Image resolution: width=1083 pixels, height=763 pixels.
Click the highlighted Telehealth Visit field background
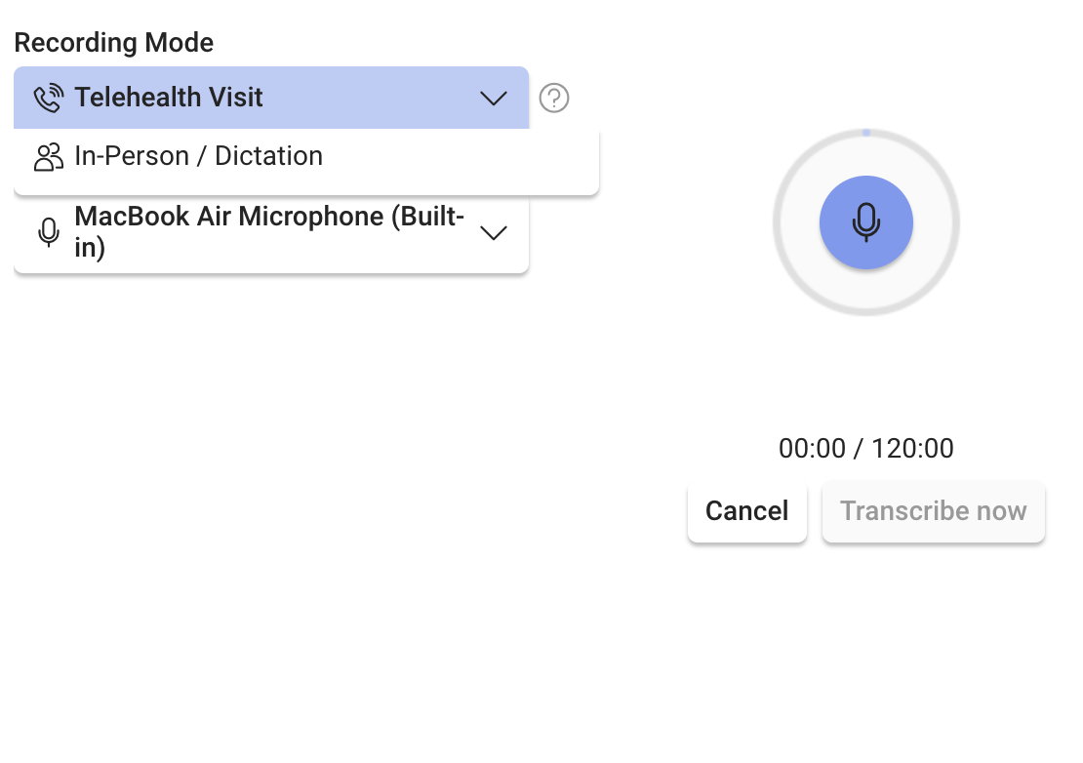click(371, 98)
